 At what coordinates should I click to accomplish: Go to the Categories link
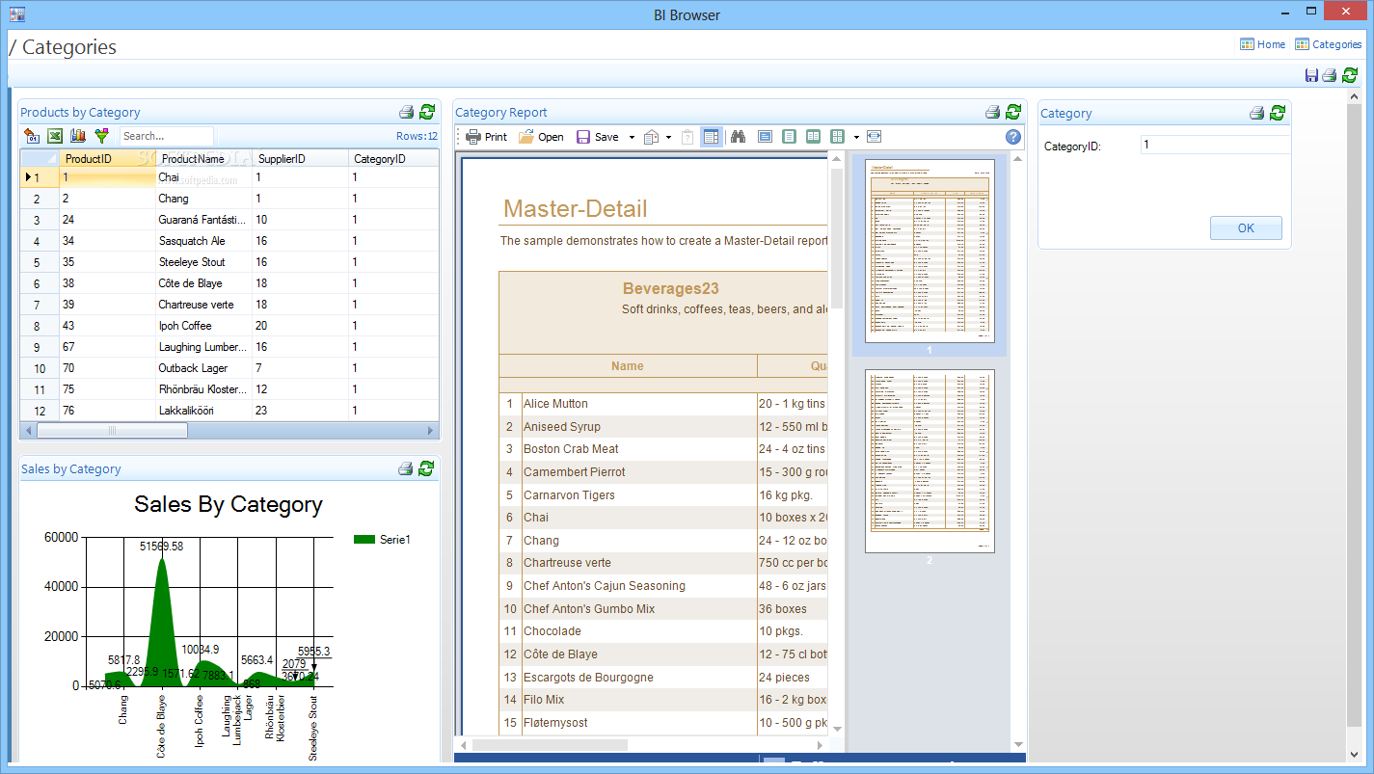point(1328,44)
